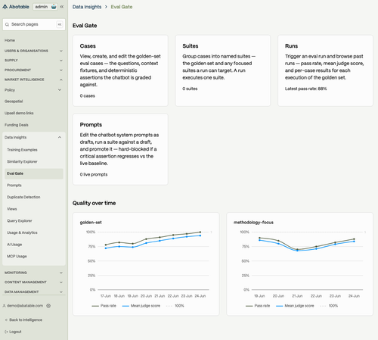The image size is (378, 340).
Task: Open the Cases card
Action: coord(120,70)
